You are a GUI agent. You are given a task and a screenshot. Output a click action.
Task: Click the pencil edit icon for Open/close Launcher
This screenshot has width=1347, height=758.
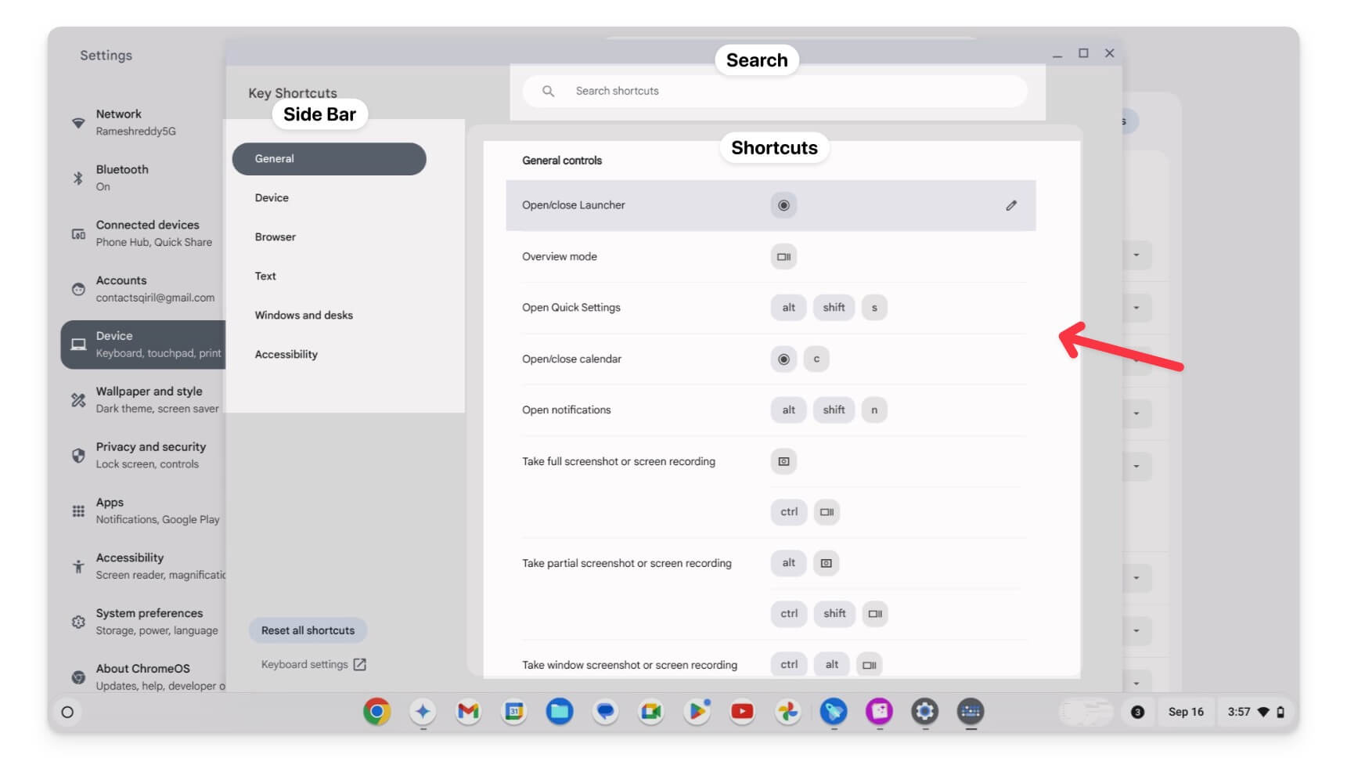[x=1011, y=205]
